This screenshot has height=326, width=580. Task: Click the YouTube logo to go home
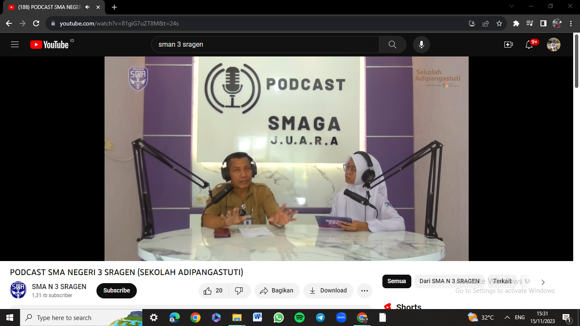coord(49,45)
